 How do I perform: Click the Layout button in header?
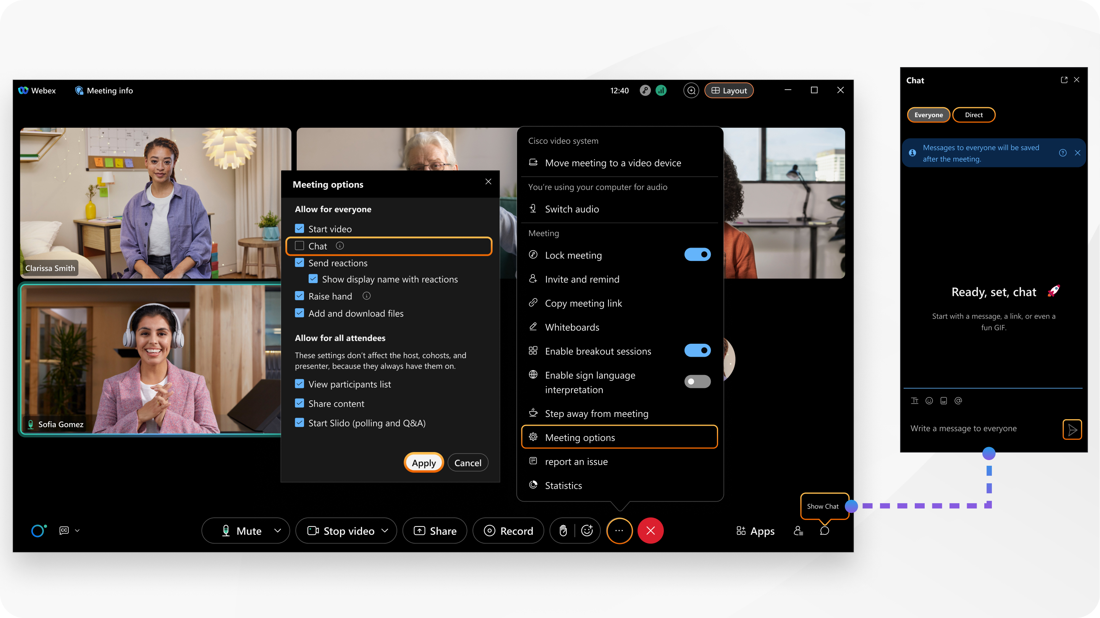tap(729, 90)
